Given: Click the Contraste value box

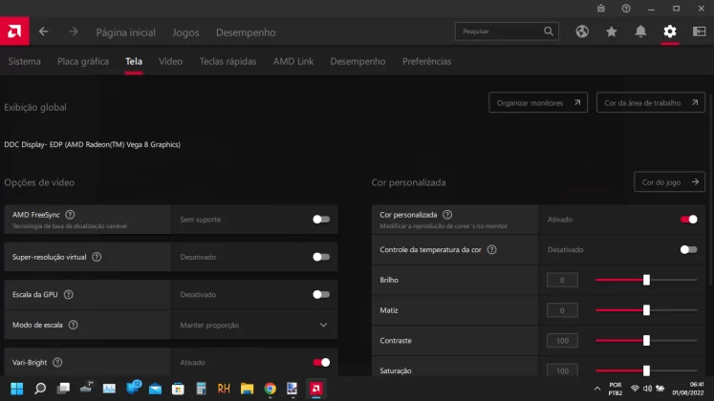Looking at the screenshot, I should tap(562, 341).
